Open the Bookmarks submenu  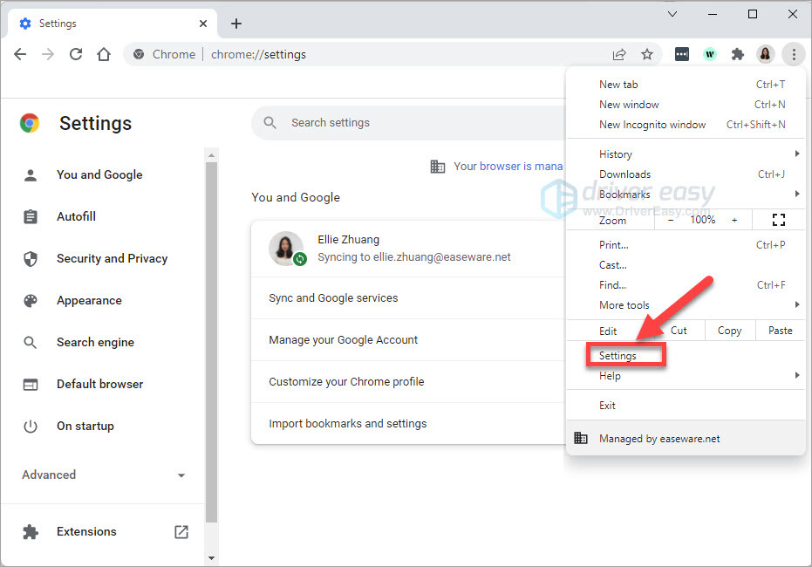pyautogui.click(x=622, y=194)
